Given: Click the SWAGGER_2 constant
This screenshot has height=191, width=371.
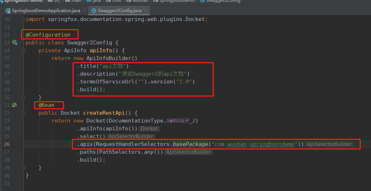Looking at the screenshot, I should (181, 121).
